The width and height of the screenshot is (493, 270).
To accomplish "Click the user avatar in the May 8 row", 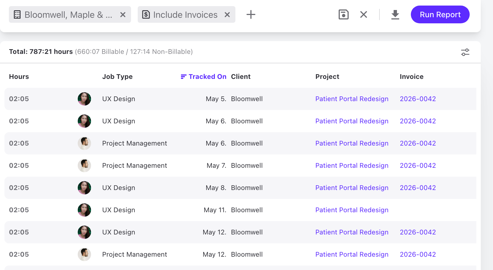I will (x=84, y=188).
